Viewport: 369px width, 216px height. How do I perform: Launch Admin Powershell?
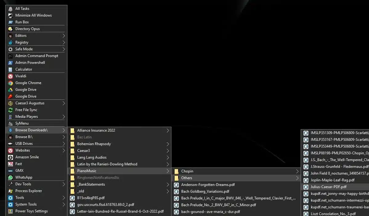(30, 62)
